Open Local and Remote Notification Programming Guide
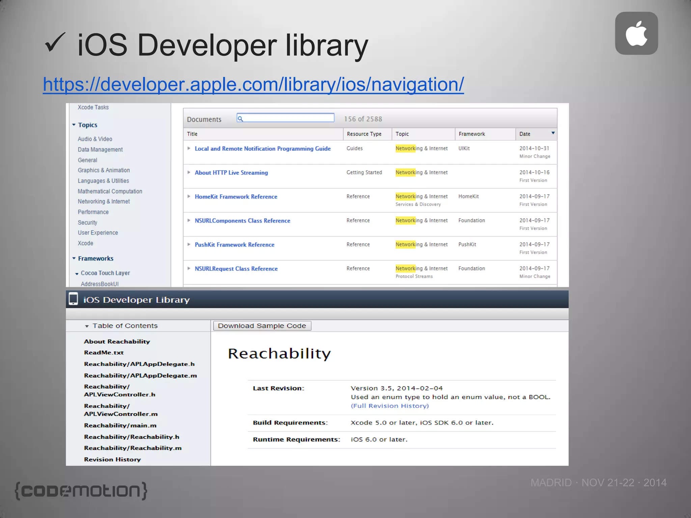This screenshot has height=518, width=691. [262, 149]
